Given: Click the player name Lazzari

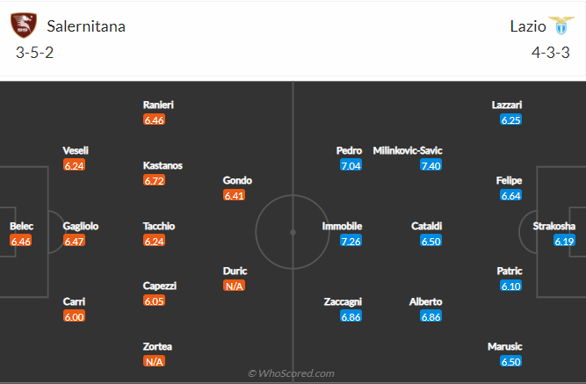Looking at the screenshot, I should (x=507, y=105).
